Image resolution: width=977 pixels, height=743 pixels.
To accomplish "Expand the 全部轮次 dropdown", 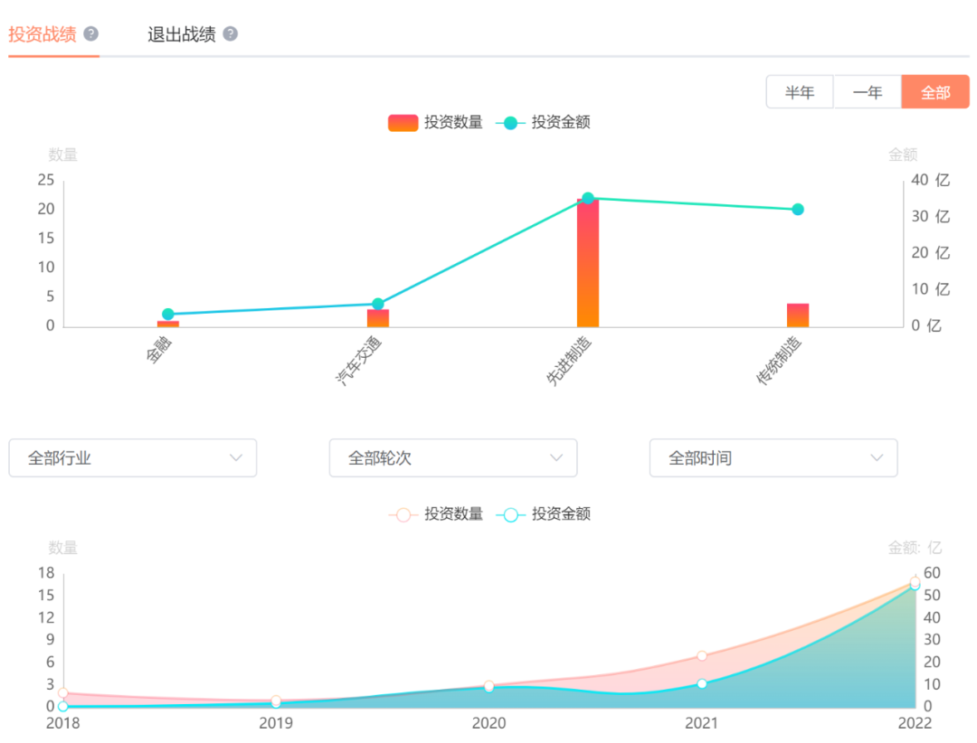I will pos(453,458).
